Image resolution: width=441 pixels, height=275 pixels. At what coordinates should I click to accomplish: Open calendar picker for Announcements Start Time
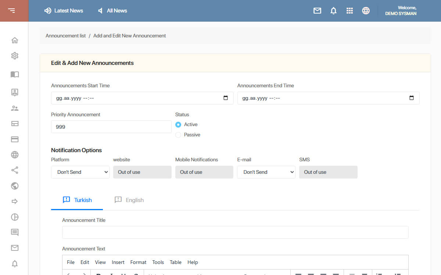pyautogui.click(x=226, y=98)
